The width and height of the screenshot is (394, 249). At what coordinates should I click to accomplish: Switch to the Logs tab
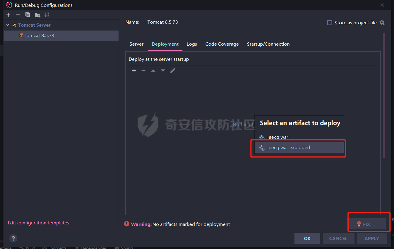[192, 44]
